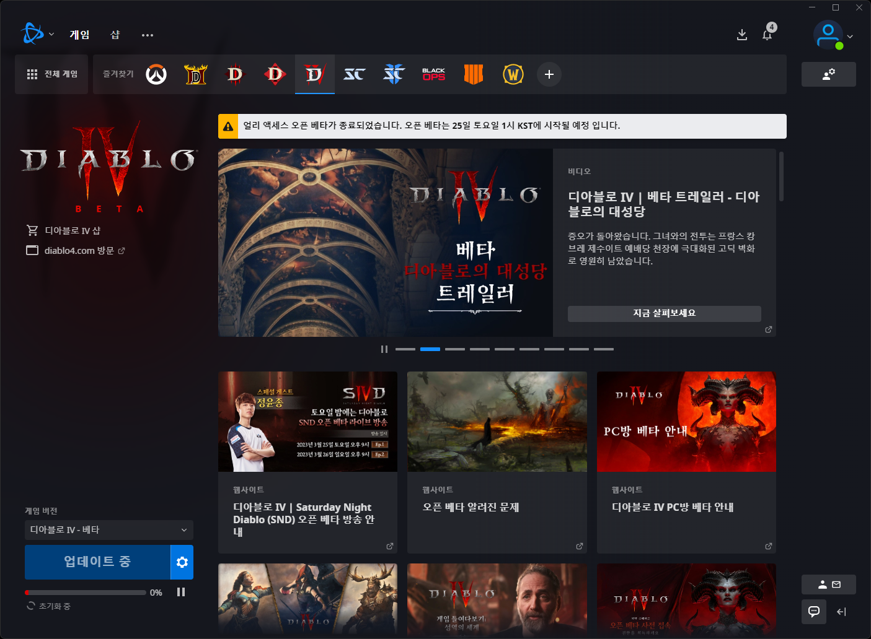Open the Battle.net logo menu
Image resolution: width=871 pixels, height=639 pixels.
point(32,34)
